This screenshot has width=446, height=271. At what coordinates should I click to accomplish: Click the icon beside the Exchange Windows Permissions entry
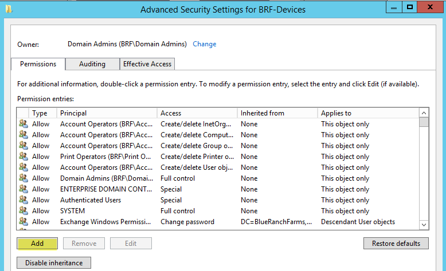point(23,222)
